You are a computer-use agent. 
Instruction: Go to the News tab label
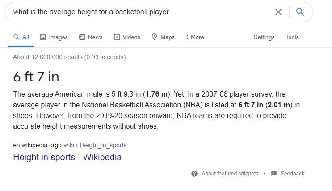95,37
